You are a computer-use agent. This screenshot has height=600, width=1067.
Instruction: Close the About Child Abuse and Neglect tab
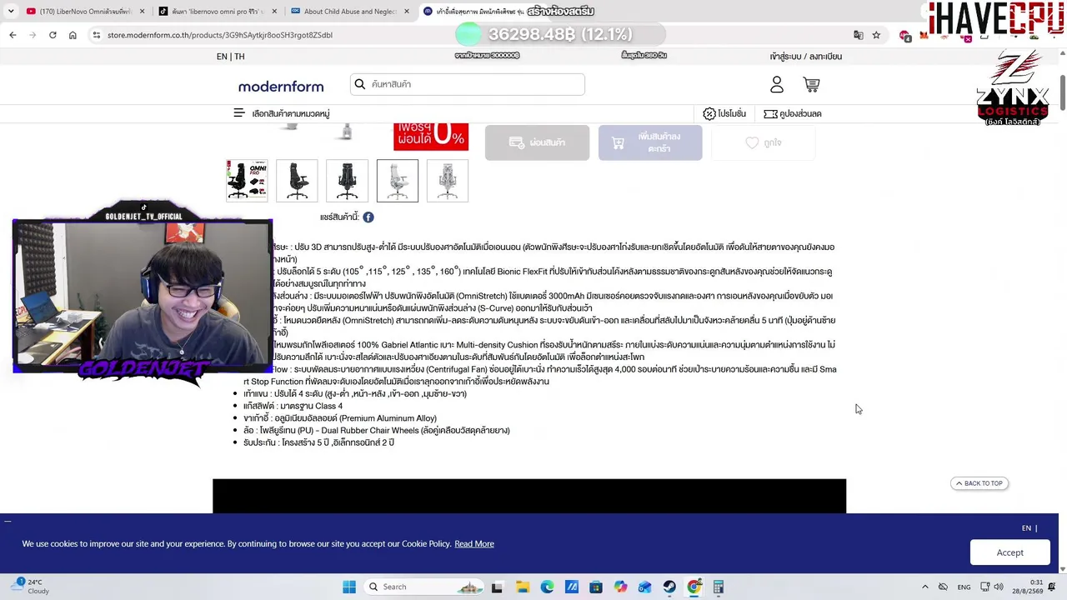point(407,12)
